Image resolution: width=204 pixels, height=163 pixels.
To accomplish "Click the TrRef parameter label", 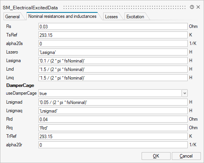I will 11,136.
